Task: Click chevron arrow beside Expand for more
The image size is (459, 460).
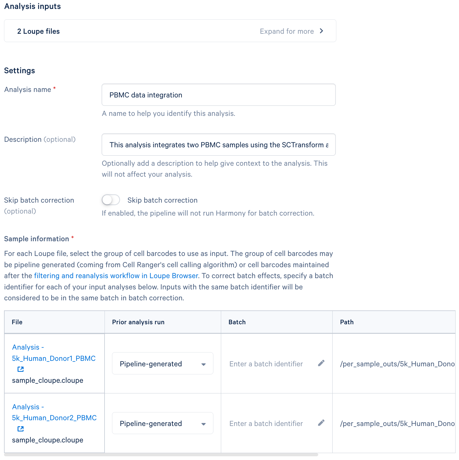Action: coord(322,31)
